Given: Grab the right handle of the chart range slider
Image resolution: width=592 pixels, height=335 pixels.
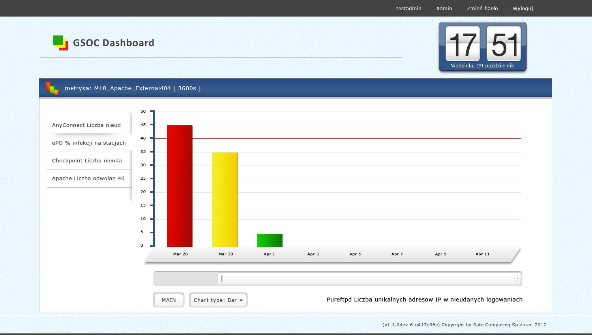Looking at the screenshot, I should click(516, 279).
